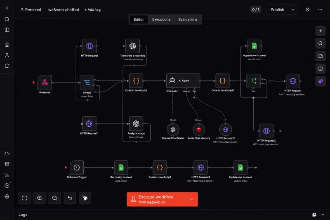Image resolution: width=330 pixels, height=220 pixels.
Task: Create new item with sidebar plus
Action: (x=7, y=8)
